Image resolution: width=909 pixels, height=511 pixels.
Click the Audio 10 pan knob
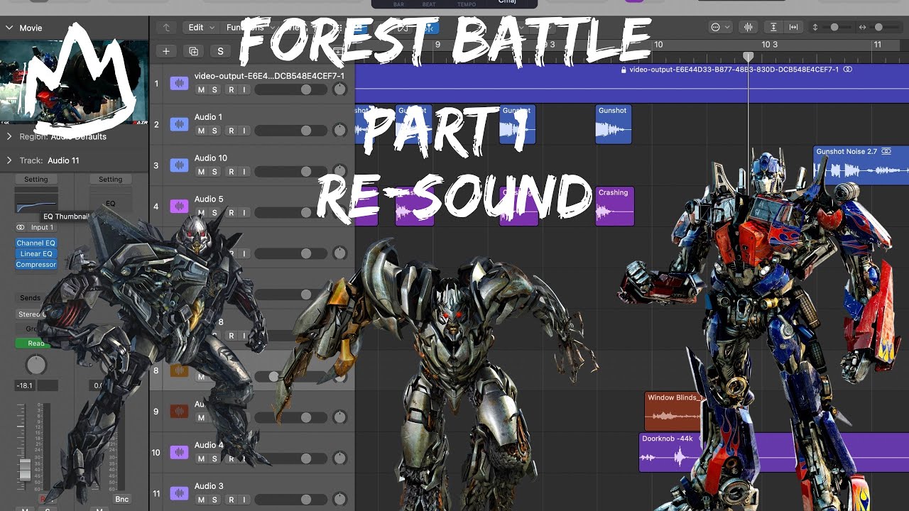click(340, 172)
